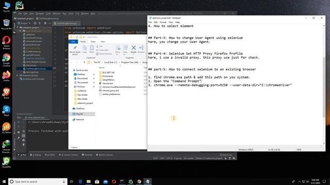The width and height of the screenshot is (330, 185).
Task: Open Notepad File menu
Action: pos(150,22)
